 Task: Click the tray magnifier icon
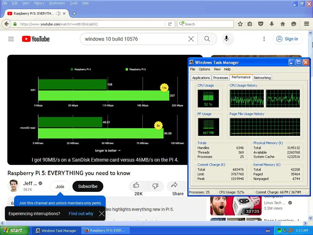coord(290,231)
